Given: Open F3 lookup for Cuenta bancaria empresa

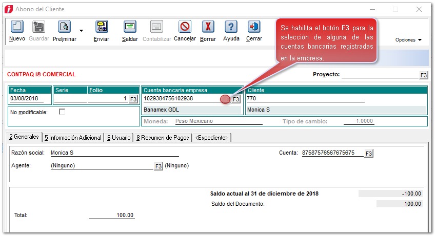Looking at the screenshot, I should (x=236, y=99).
